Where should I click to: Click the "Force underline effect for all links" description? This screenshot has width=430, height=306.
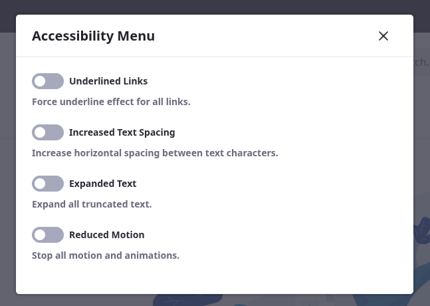tap(111, 102)
